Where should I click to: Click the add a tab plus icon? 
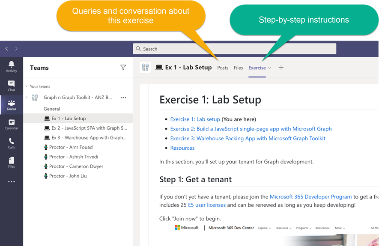281,68
